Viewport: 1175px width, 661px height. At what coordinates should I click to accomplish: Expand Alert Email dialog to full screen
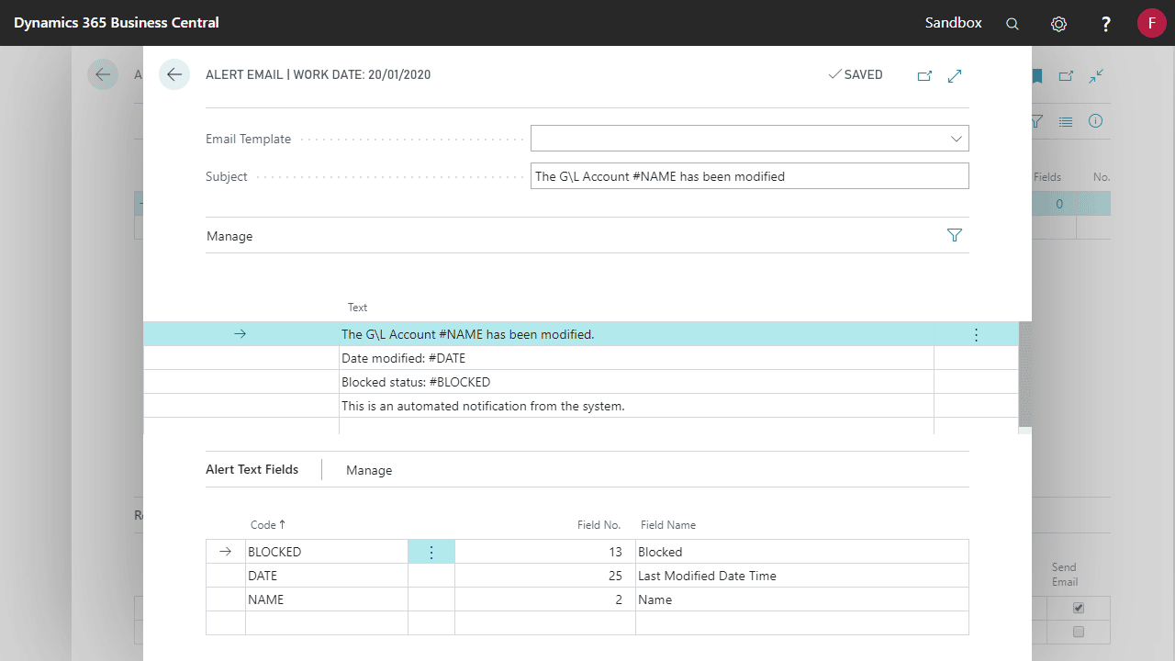point(955,75)
